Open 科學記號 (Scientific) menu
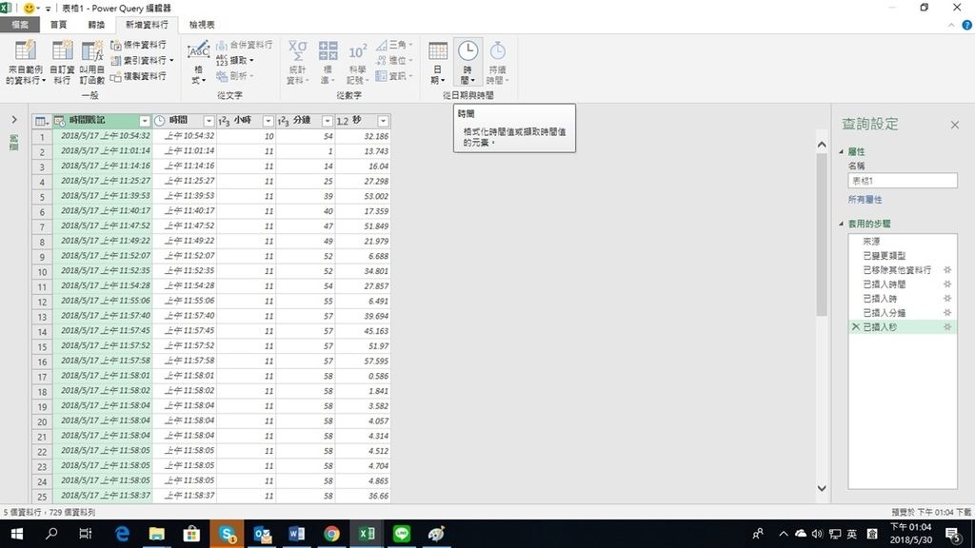The height and width of the screenshot is (548, 975). point(358,62)
